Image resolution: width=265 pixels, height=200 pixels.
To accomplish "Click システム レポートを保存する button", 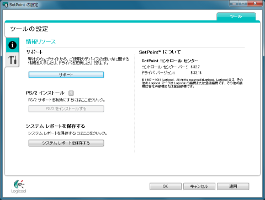I will coord(66,143).
